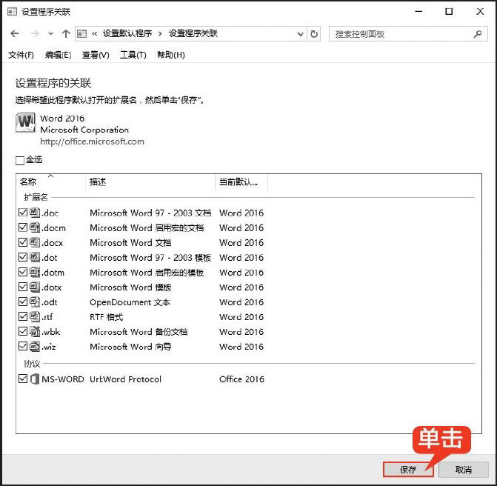
Task: Click the MS-WORD protocol Office icon
Action: point(35,379)
